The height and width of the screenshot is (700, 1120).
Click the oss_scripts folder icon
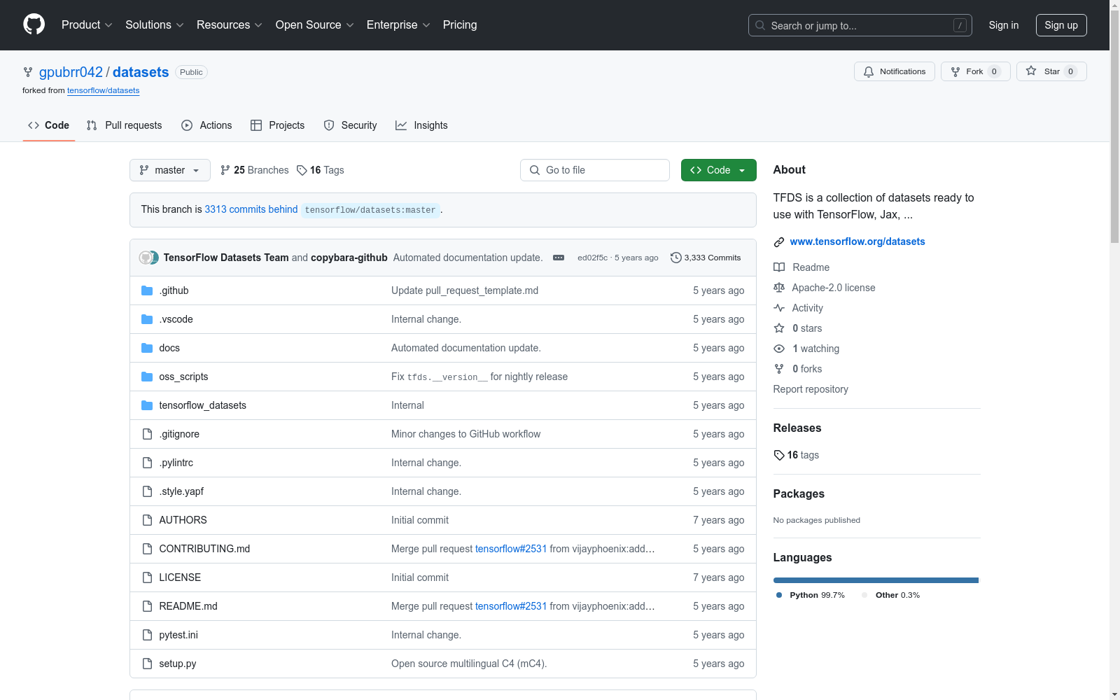[147, 377]
